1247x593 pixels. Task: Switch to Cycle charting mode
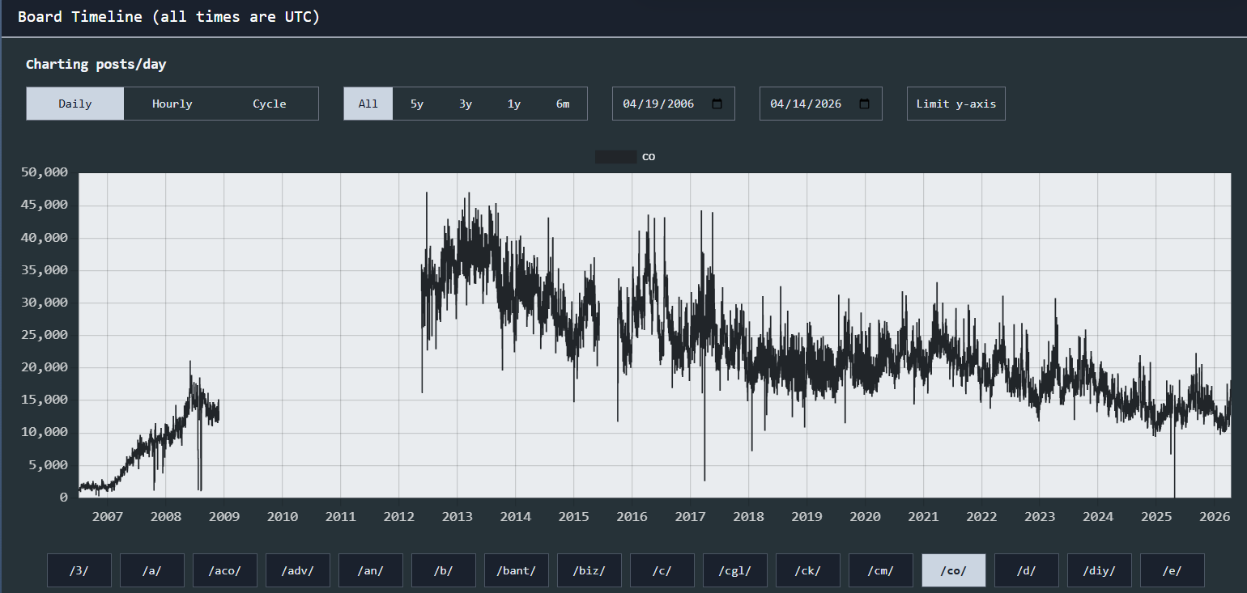coord(270,104)
